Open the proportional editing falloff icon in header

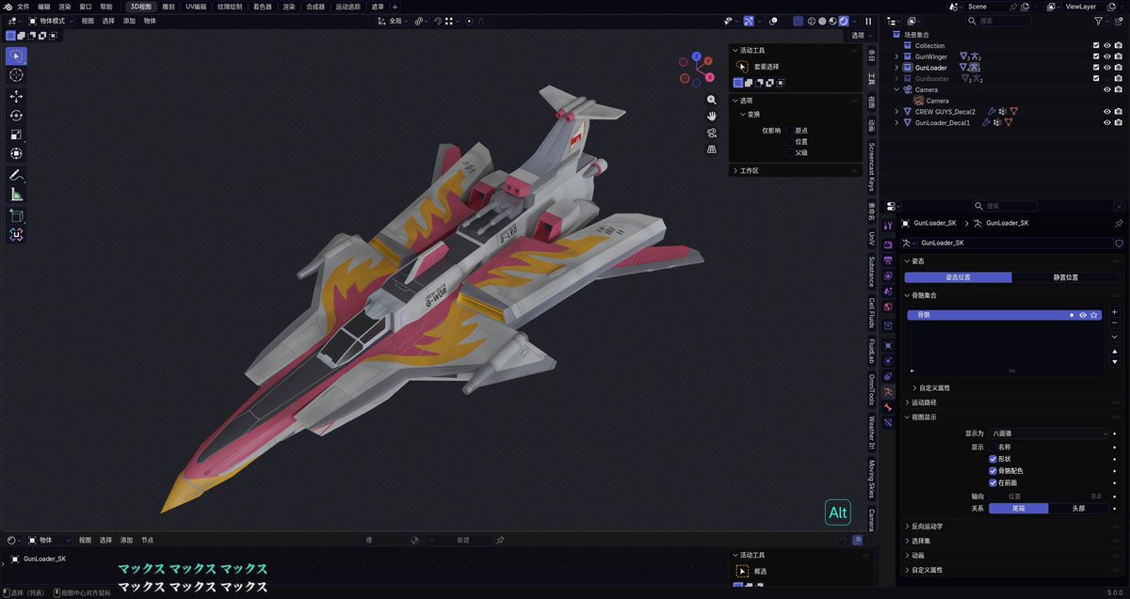point(480,20)
